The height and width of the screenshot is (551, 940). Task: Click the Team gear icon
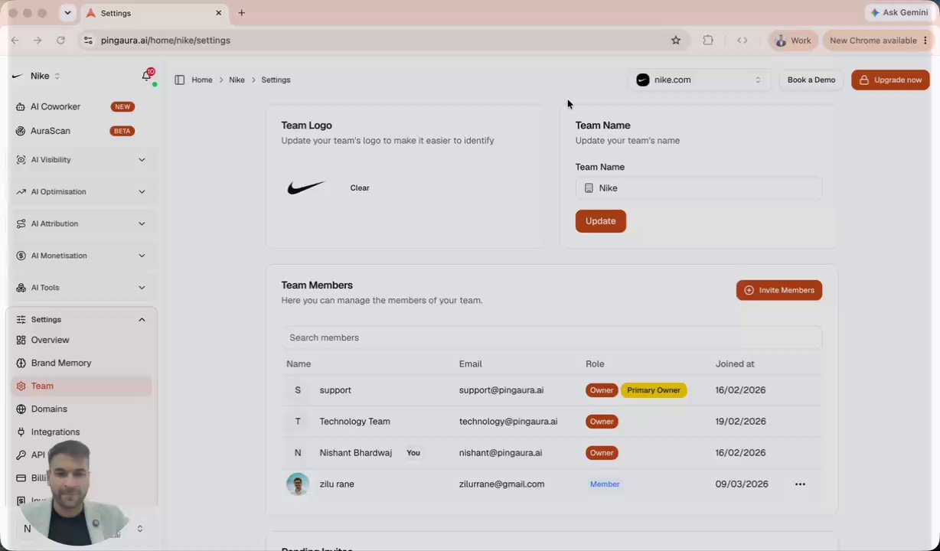click(x=21, y=386)
